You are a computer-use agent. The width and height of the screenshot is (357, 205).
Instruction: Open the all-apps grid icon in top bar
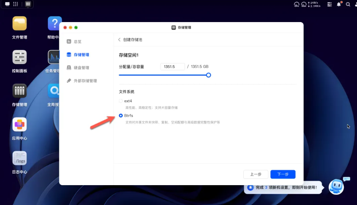coord(15,4)
